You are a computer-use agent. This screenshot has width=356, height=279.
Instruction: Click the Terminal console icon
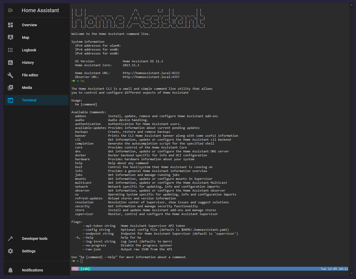[11, 100]
